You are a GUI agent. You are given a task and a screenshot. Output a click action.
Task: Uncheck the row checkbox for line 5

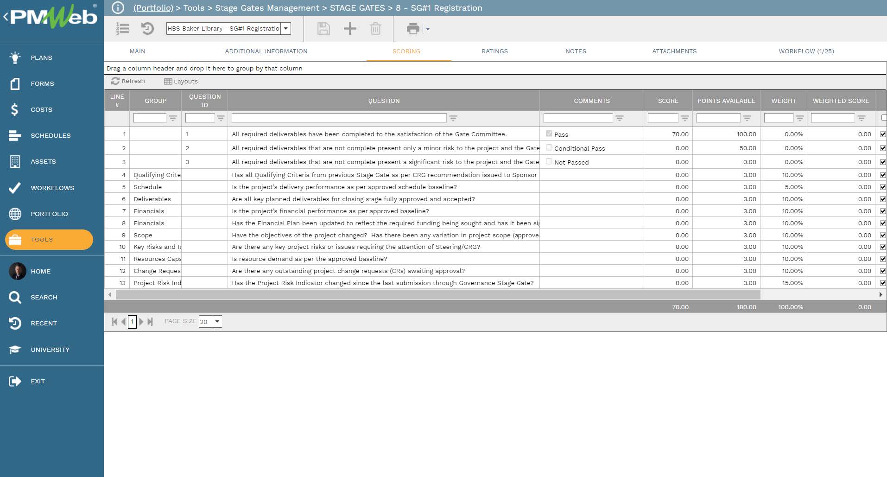pyautogui.click(x=882, y=187)
